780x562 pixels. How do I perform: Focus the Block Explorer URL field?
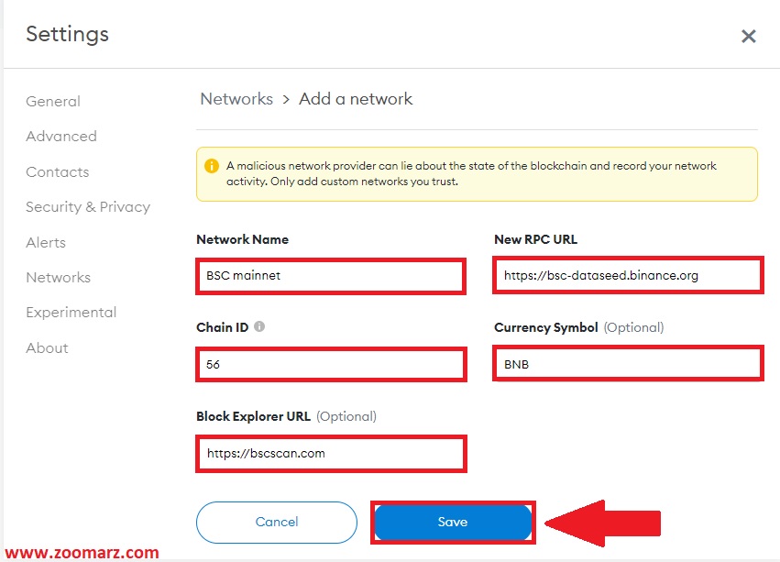tap(331, 454)
